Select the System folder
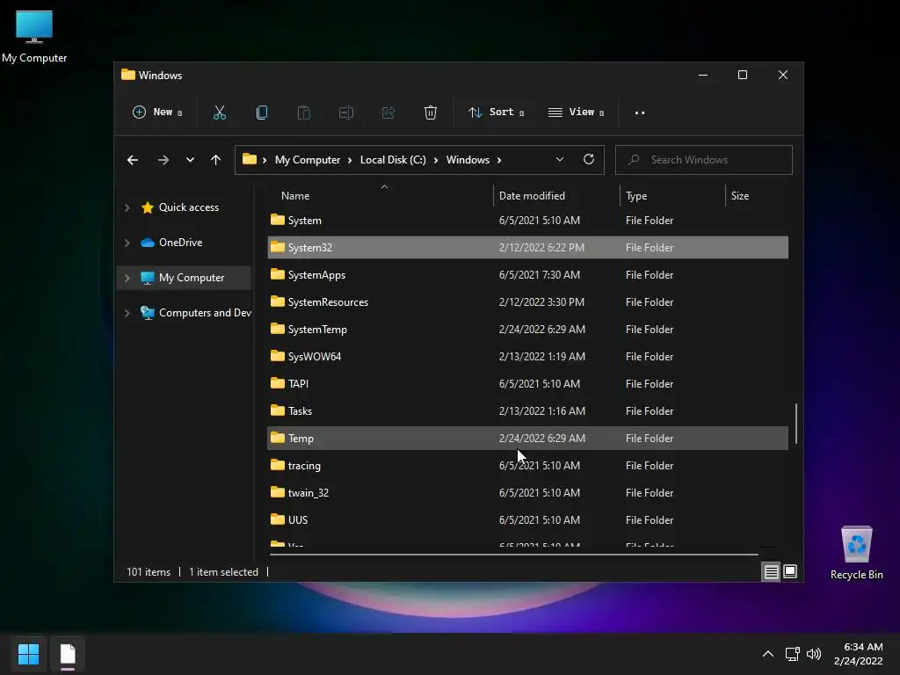The width and height of the screenshot is (900, 675). click(x=527, y=221)
